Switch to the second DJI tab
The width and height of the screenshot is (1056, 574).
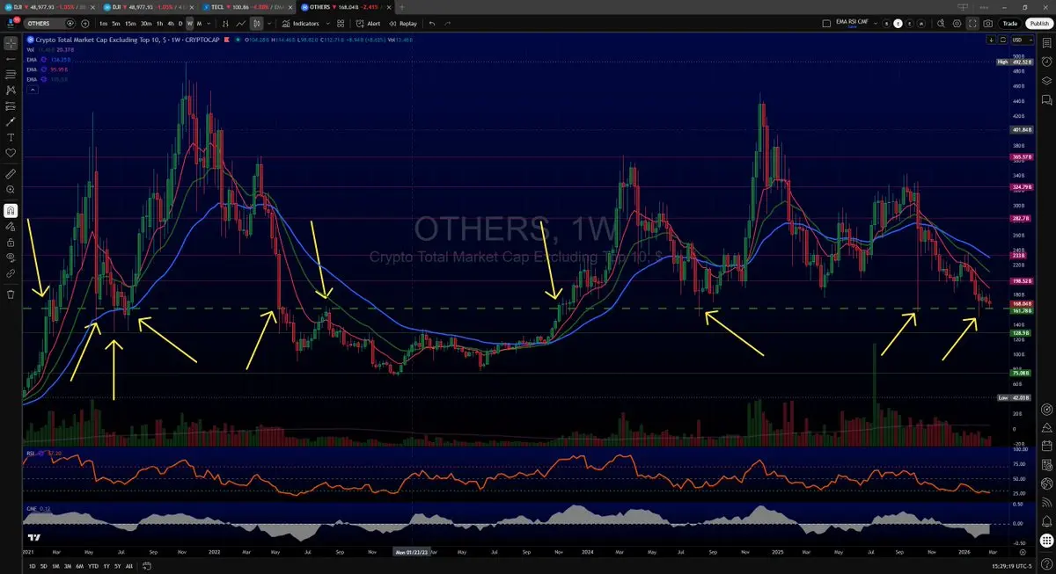pos(147,7)
